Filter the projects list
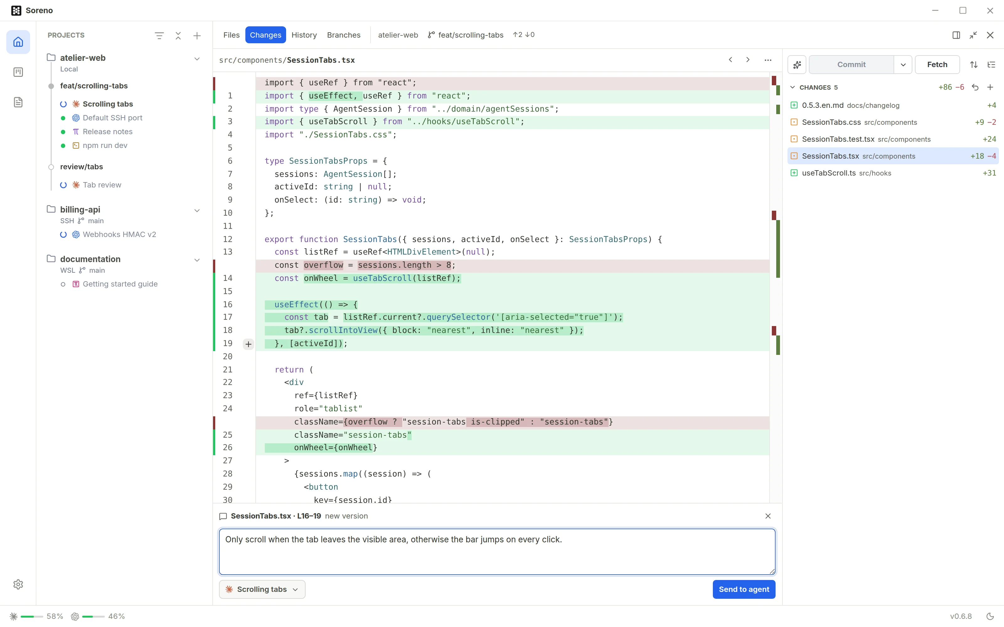This screenshot has height=627, width=1004. click(x=159, y=36)
